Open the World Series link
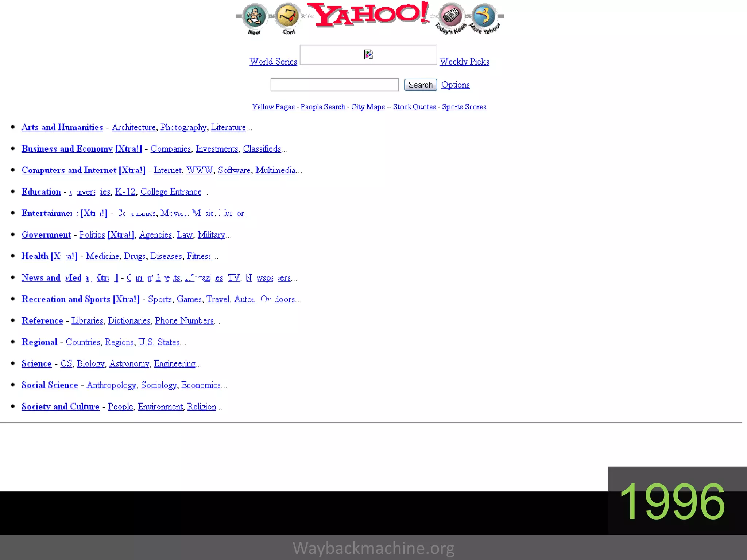Image resolution: width=747 pixels, height=560 pixels. (x=273, y=61)
